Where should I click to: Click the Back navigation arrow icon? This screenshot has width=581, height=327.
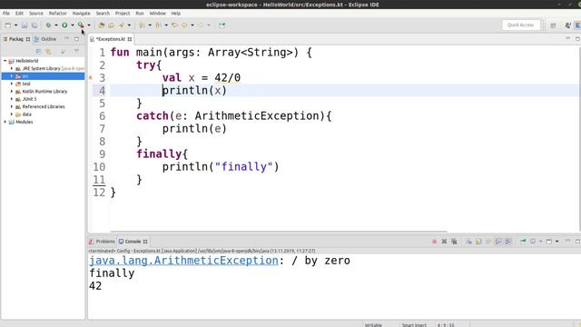[184, 25]
